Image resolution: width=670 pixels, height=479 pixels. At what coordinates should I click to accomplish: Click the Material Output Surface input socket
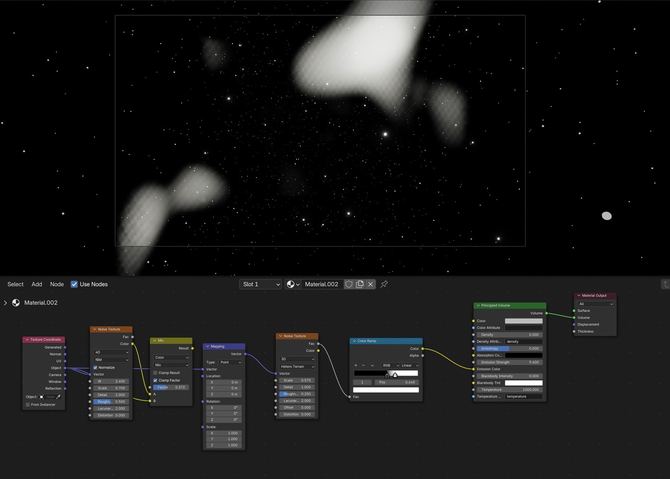574,310
